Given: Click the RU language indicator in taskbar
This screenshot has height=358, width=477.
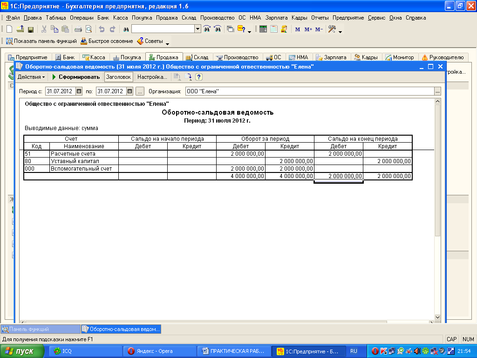Looking at the screenshot, I should (354, 351).
